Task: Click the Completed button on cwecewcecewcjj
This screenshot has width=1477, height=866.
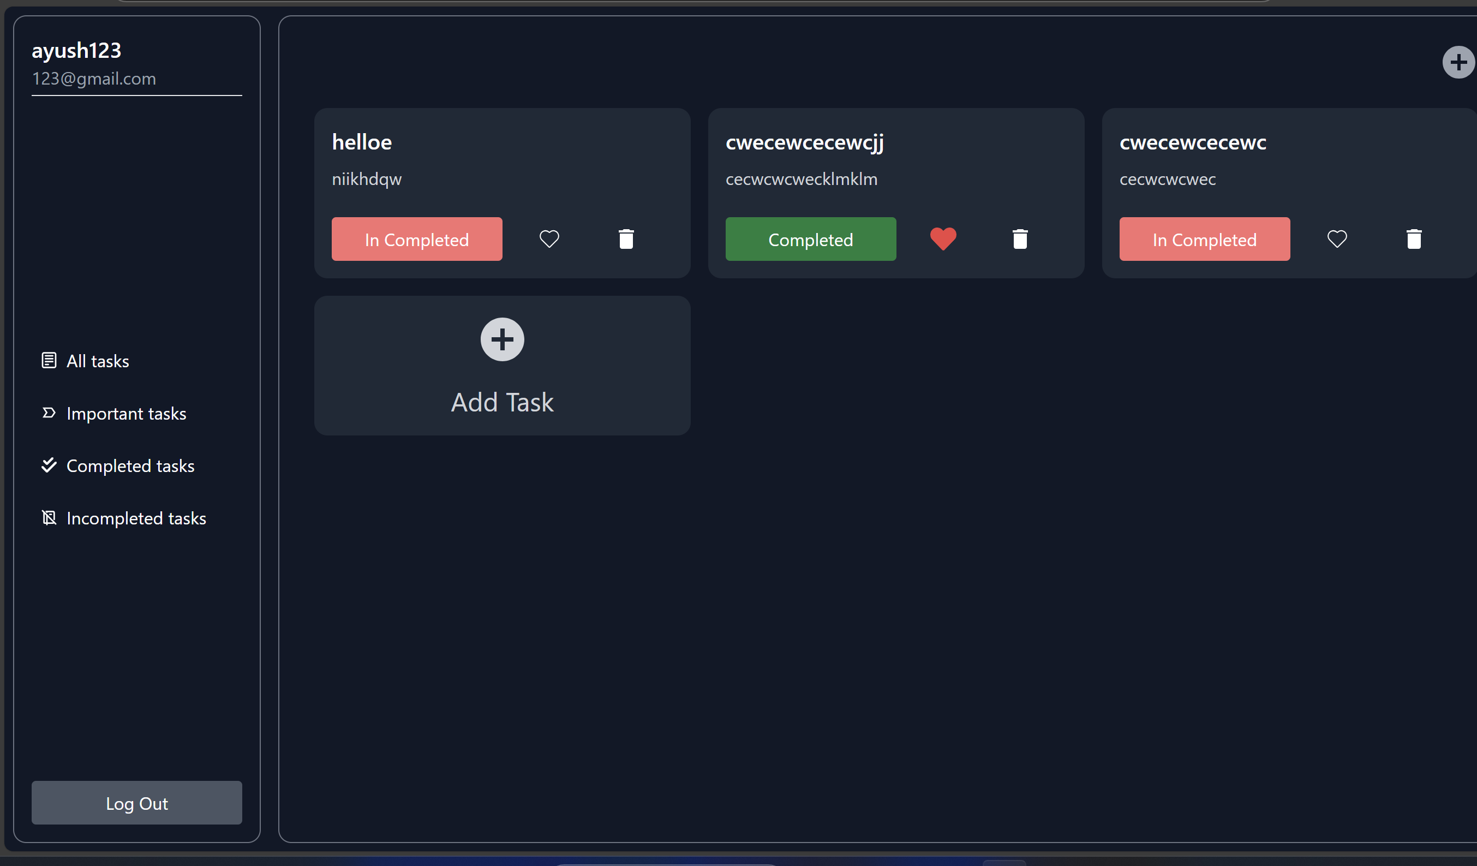Action: click(x=811, y=238)
